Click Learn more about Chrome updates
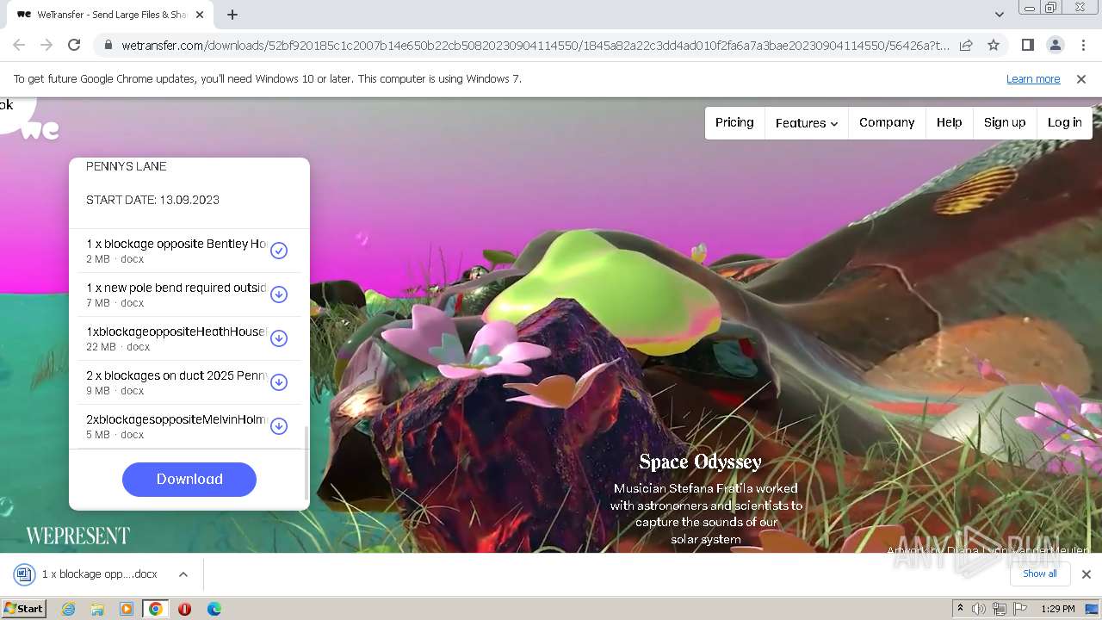This screenshot has height=620, width=1102. click(1033, 78)
